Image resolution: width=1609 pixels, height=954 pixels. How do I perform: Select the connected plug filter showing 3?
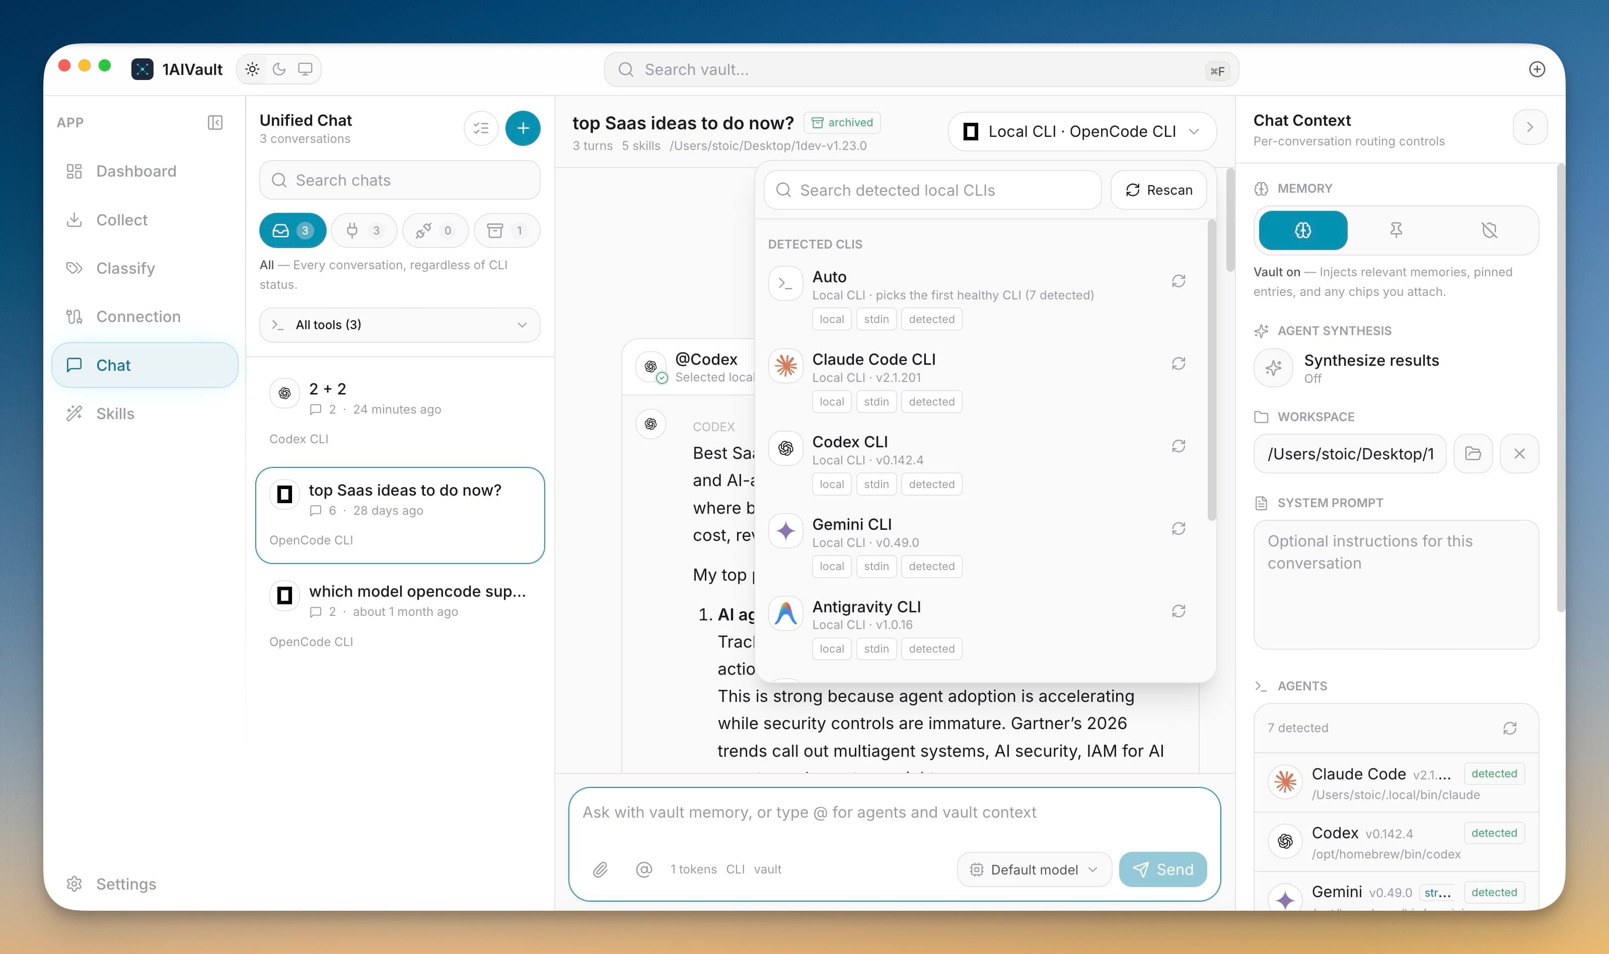[x=364, y=230]
